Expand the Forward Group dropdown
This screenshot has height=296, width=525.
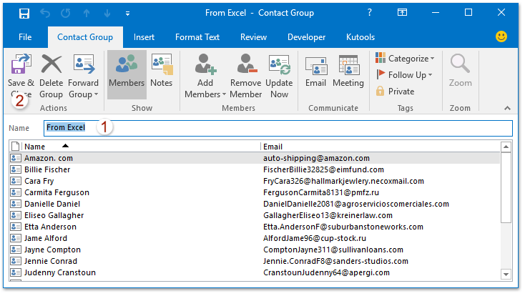pos(83,94)
